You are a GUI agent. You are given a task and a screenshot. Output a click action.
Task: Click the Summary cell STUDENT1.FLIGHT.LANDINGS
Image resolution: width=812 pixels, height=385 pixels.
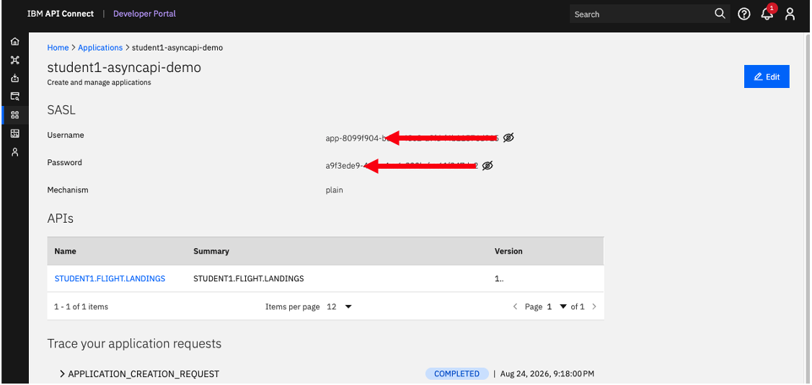pyautogui.click(x=249, y=278)
